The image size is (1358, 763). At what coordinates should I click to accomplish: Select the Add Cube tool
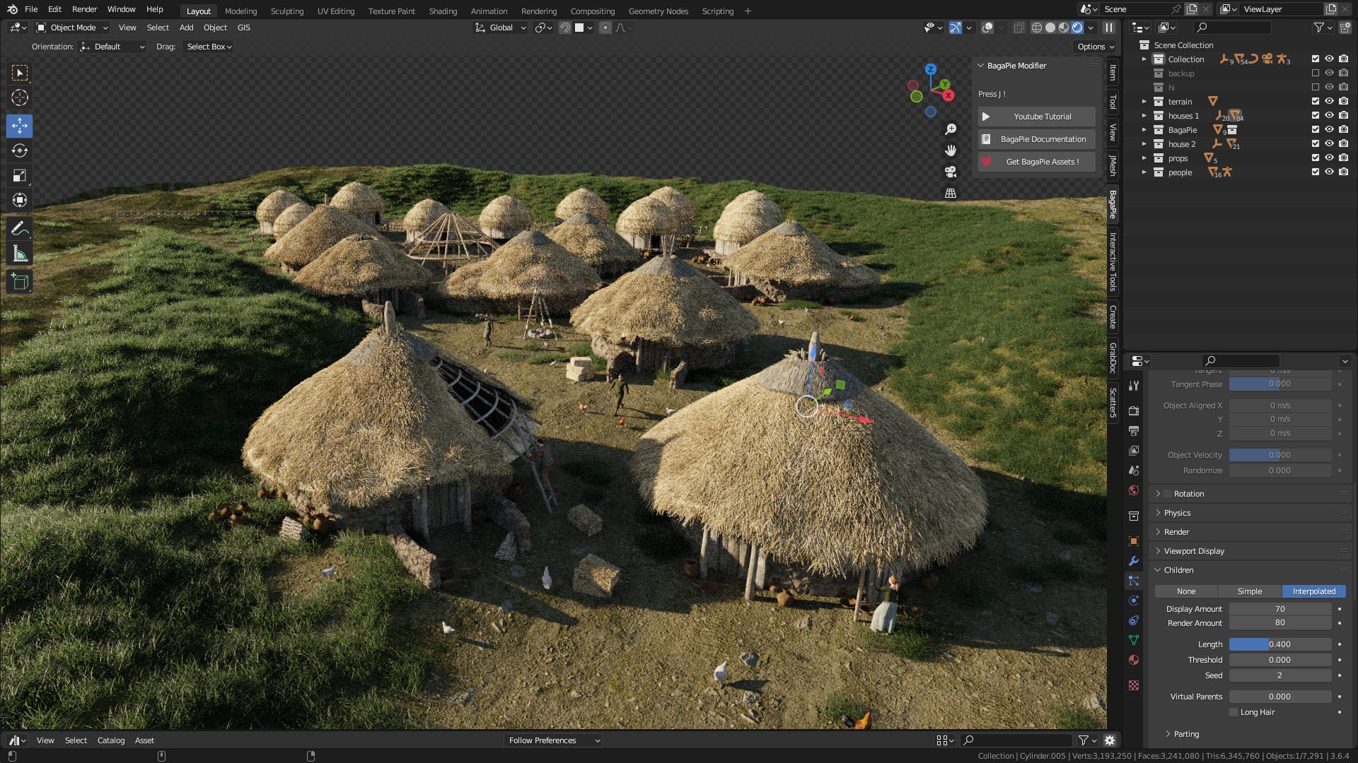tap(20, 281)
